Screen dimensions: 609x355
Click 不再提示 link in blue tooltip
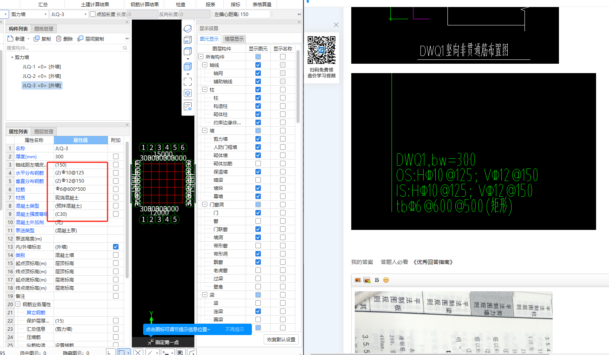235,330
